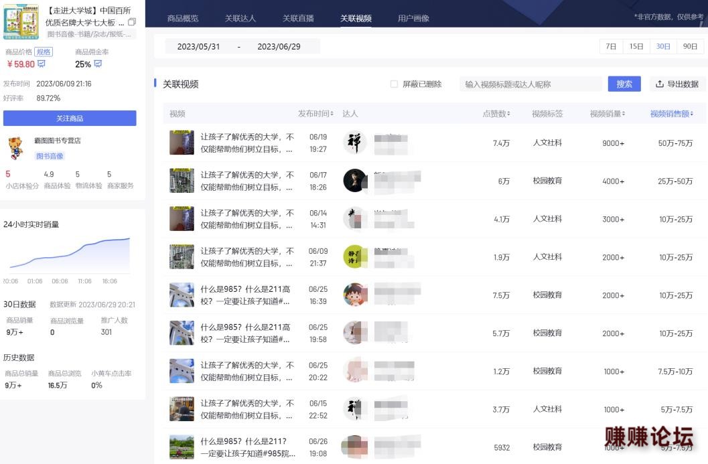The width and height of the screenshot is (708, 464).
Task: Open 什么是985 title of 06/26 19:08 row
Action: [x=248, y=447]
